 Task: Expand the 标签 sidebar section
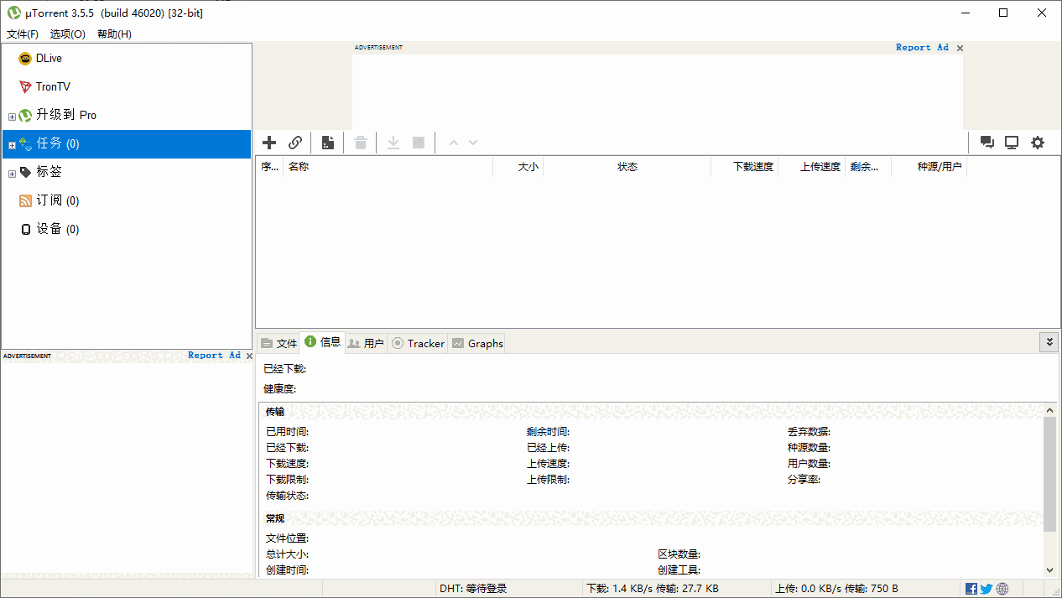(11, 172)
